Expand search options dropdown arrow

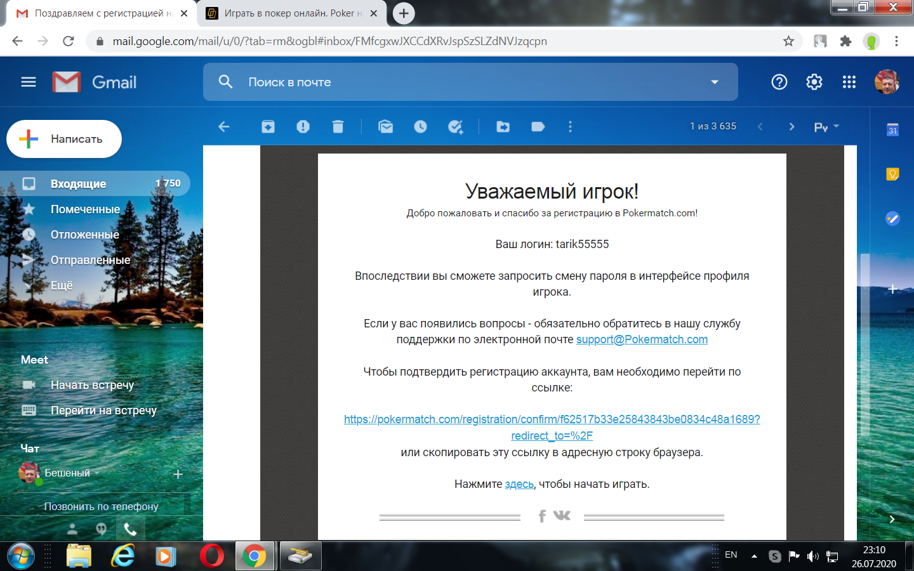click(715, 82)
